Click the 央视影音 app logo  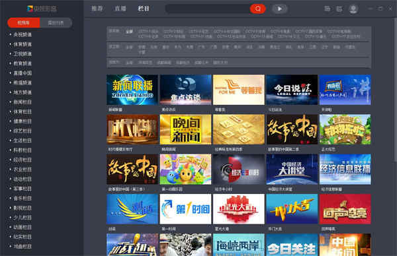pyautogui.click(x=42, y=9)
